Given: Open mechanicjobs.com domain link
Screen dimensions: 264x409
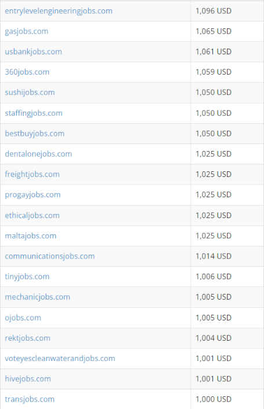Looking at the screenshot, I should point(37,297).
